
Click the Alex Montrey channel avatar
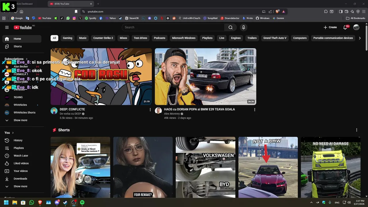click(x=158, y=111)
